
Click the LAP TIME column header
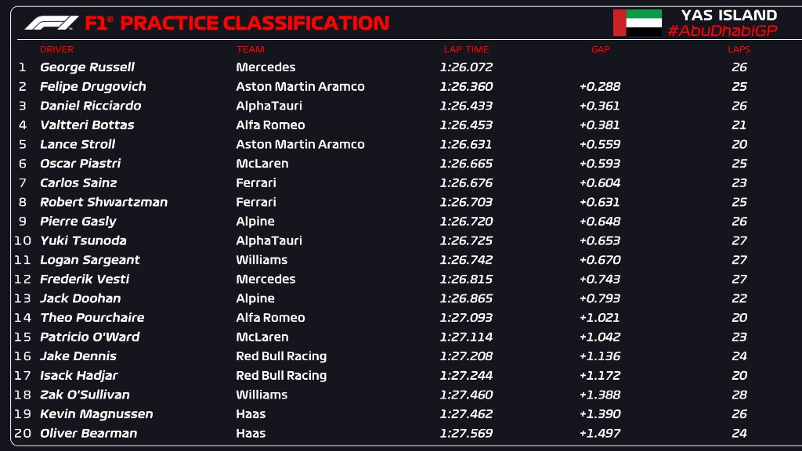click(x=466, y=49)
